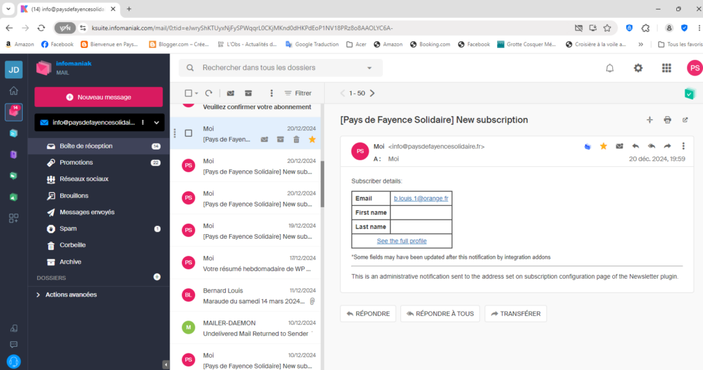
Task: Expand the info@paysdefayencesolidaire account dropdown
Action: [157, 122]
